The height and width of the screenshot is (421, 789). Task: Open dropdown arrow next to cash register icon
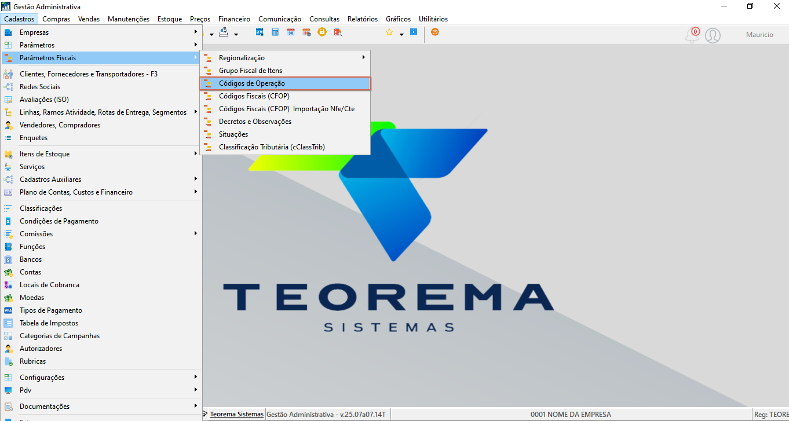(236, 35)
